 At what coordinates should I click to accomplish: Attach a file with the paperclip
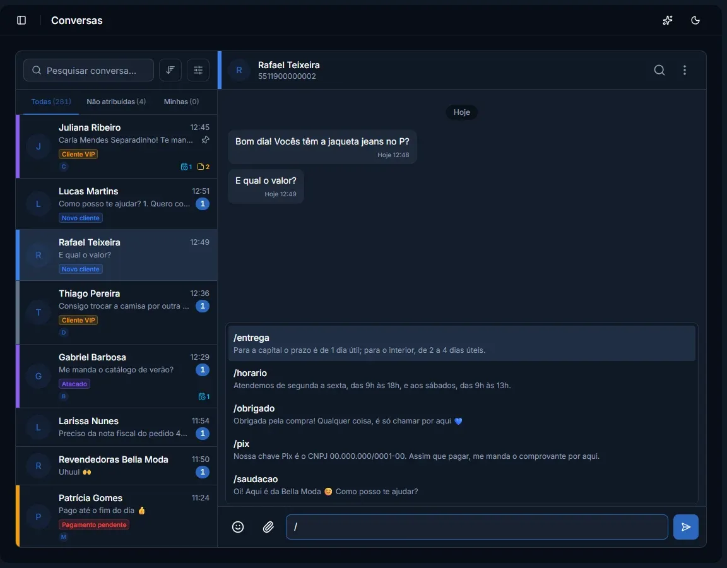point(268,527)
